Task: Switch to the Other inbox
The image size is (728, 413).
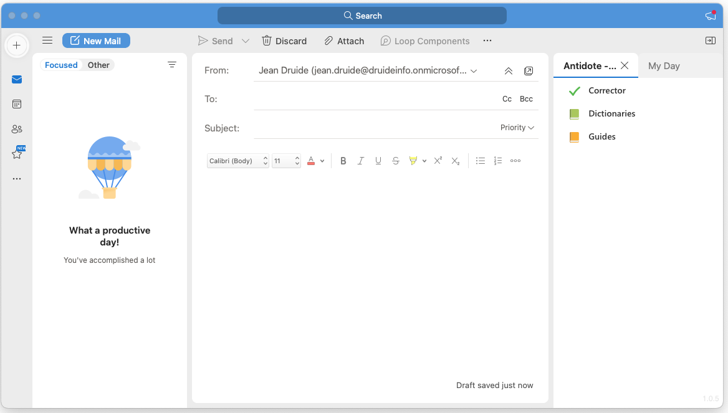Action: 98,65
